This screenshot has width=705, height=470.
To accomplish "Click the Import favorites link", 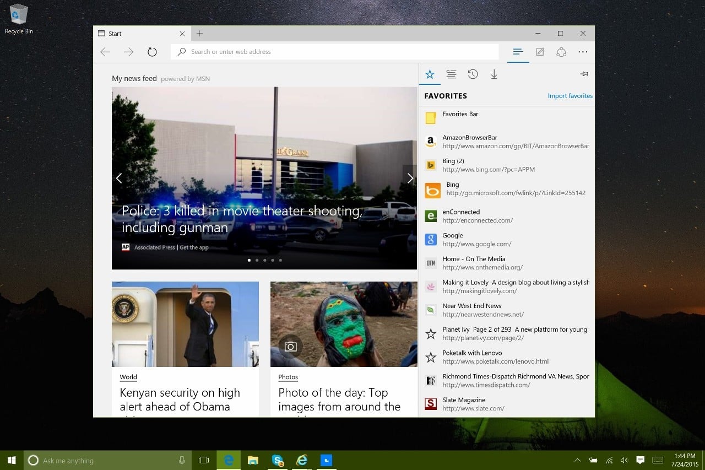I will pyautogui.click(x=570, y=95).
